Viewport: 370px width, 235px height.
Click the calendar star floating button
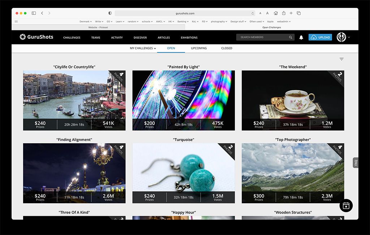point(346,205)
